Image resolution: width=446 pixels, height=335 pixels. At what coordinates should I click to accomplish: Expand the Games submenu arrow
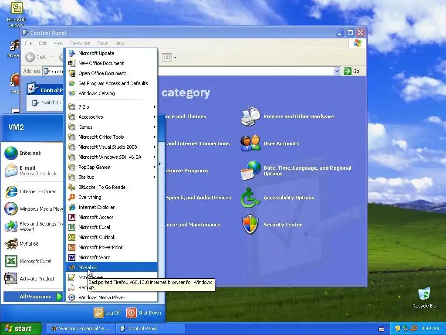(x=155, y=127)
